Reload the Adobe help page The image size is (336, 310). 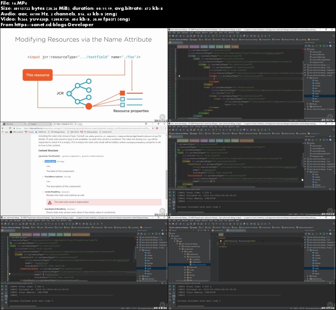coord(10,128)
